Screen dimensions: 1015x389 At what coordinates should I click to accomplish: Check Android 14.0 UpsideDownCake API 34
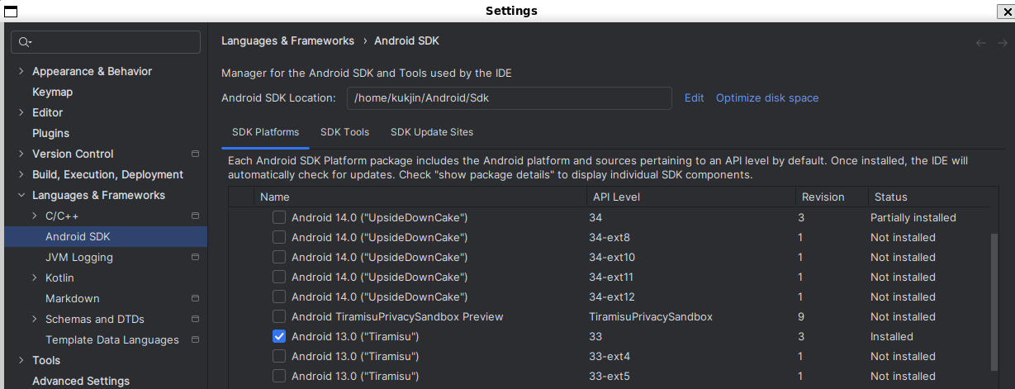pos(279,218)
